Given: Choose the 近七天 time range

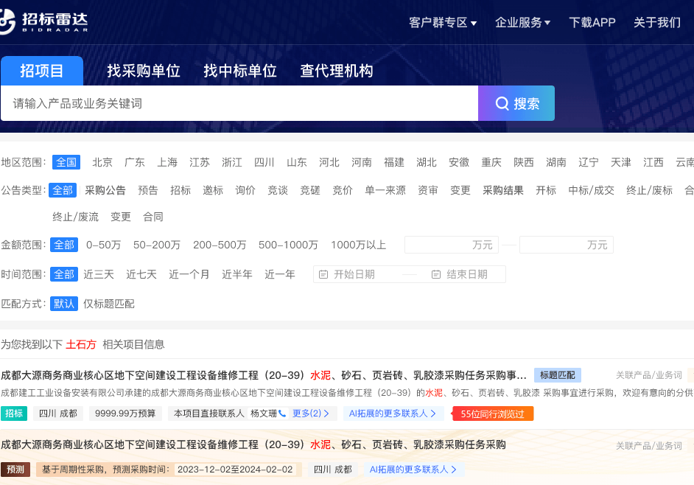Looking at the screenshot, I should 141,275.
